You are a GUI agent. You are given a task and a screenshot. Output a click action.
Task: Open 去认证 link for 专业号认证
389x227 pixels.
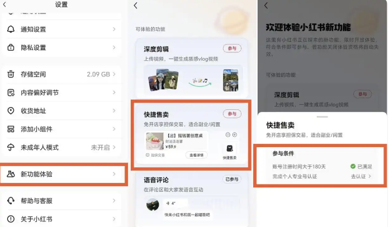coord(361,176)
